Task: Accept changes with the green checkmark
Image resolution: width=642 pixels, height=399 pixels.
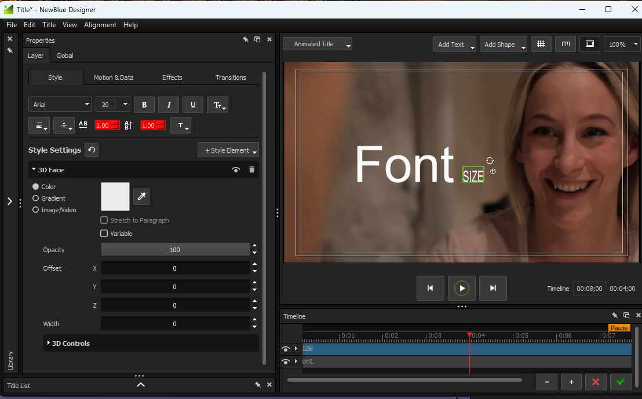Action: [621, 382]
